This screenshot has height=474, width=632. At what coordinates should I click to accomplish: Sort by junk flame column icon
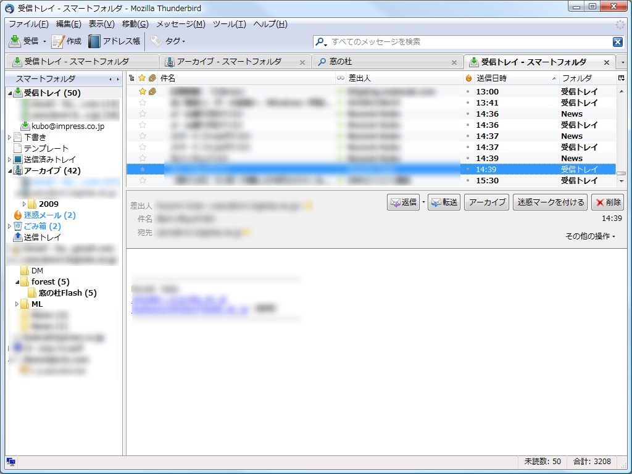tap(468, 78)
